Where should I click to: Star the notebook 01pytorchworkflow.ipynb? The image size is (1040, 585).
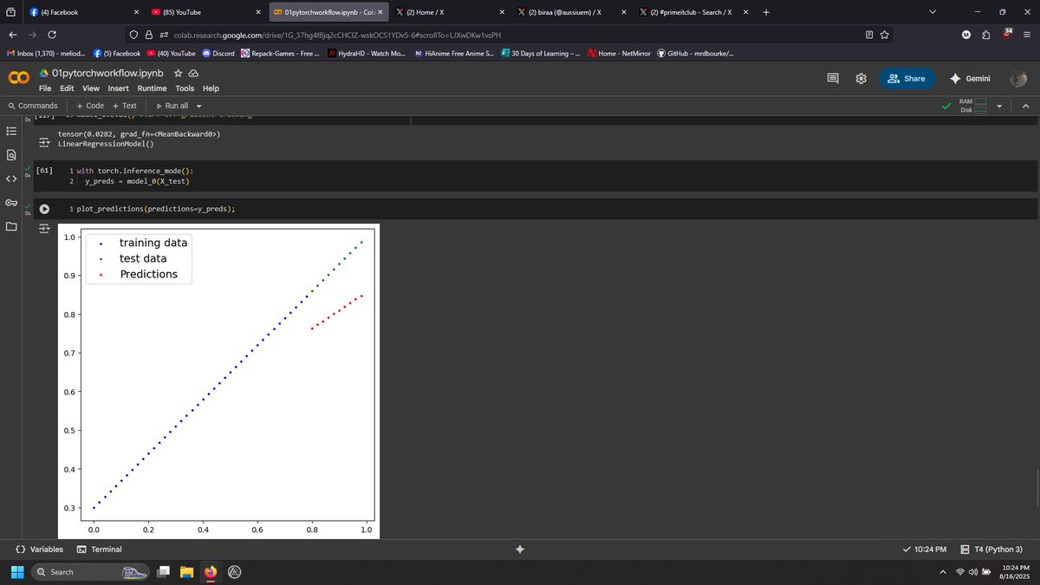tap(178, 74)
